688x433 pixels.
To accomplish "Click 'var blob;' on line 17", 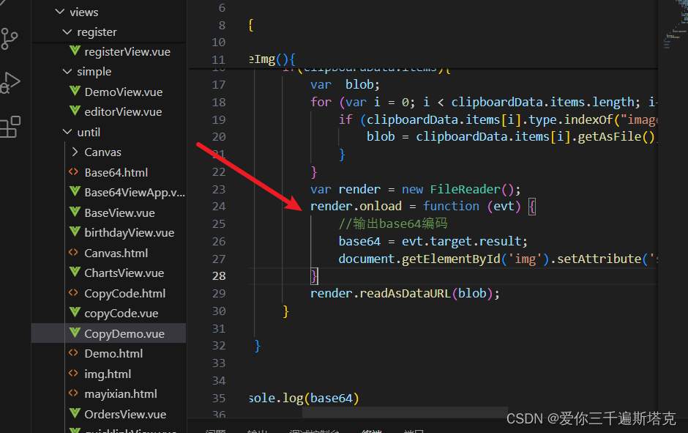I will click(x=345, y=84).
